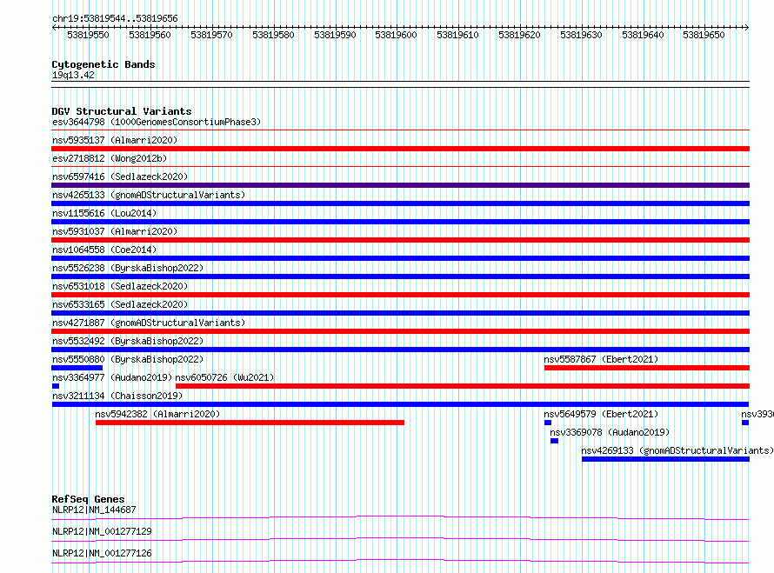The width and height of the screenshot is (774, 573).
Task: Click the tiny blue nsv3364977 marker
Action: point(56,386)
